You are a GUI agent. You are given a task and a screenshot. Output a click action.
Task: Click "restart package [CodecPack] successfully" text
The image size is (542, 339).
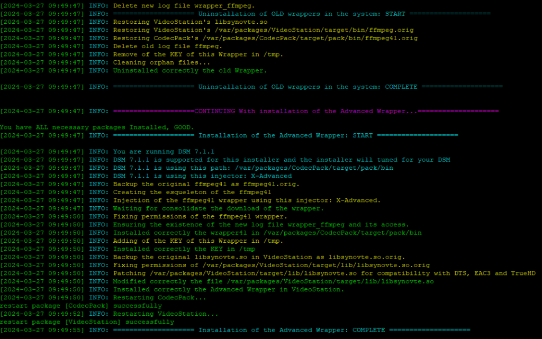(x=81, y=306)
